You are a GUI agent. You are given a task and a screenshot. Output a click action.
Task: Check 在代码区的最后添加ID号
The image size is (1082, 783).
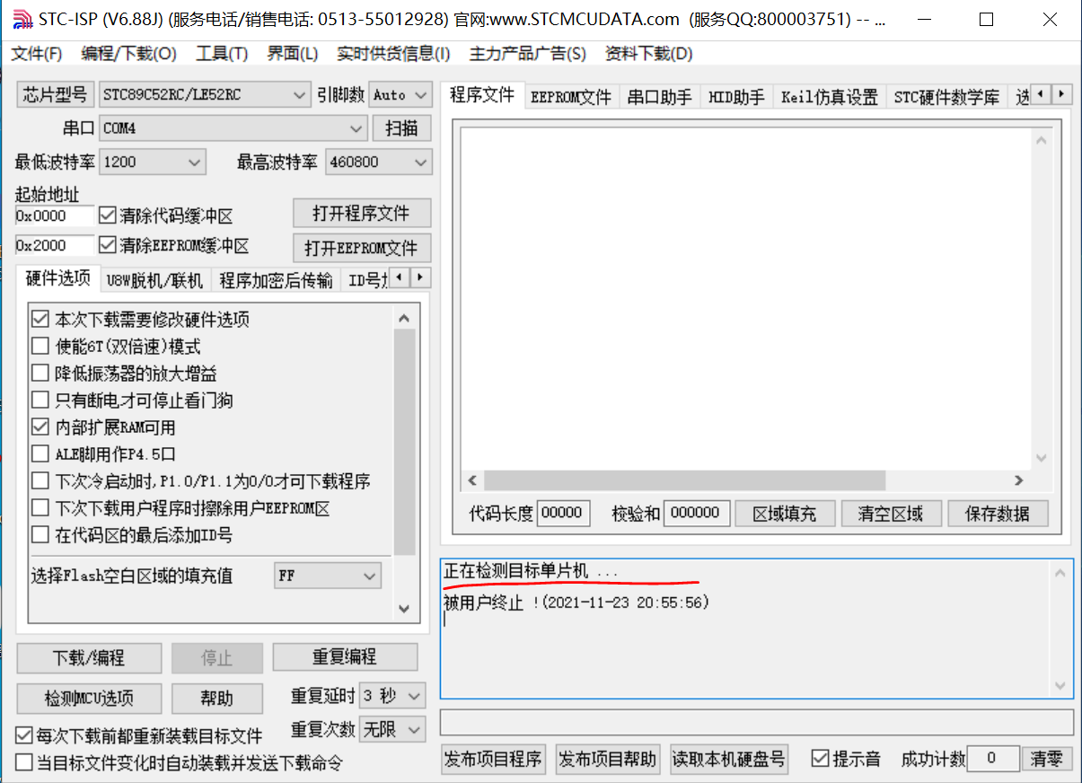[x=40, y=535]
